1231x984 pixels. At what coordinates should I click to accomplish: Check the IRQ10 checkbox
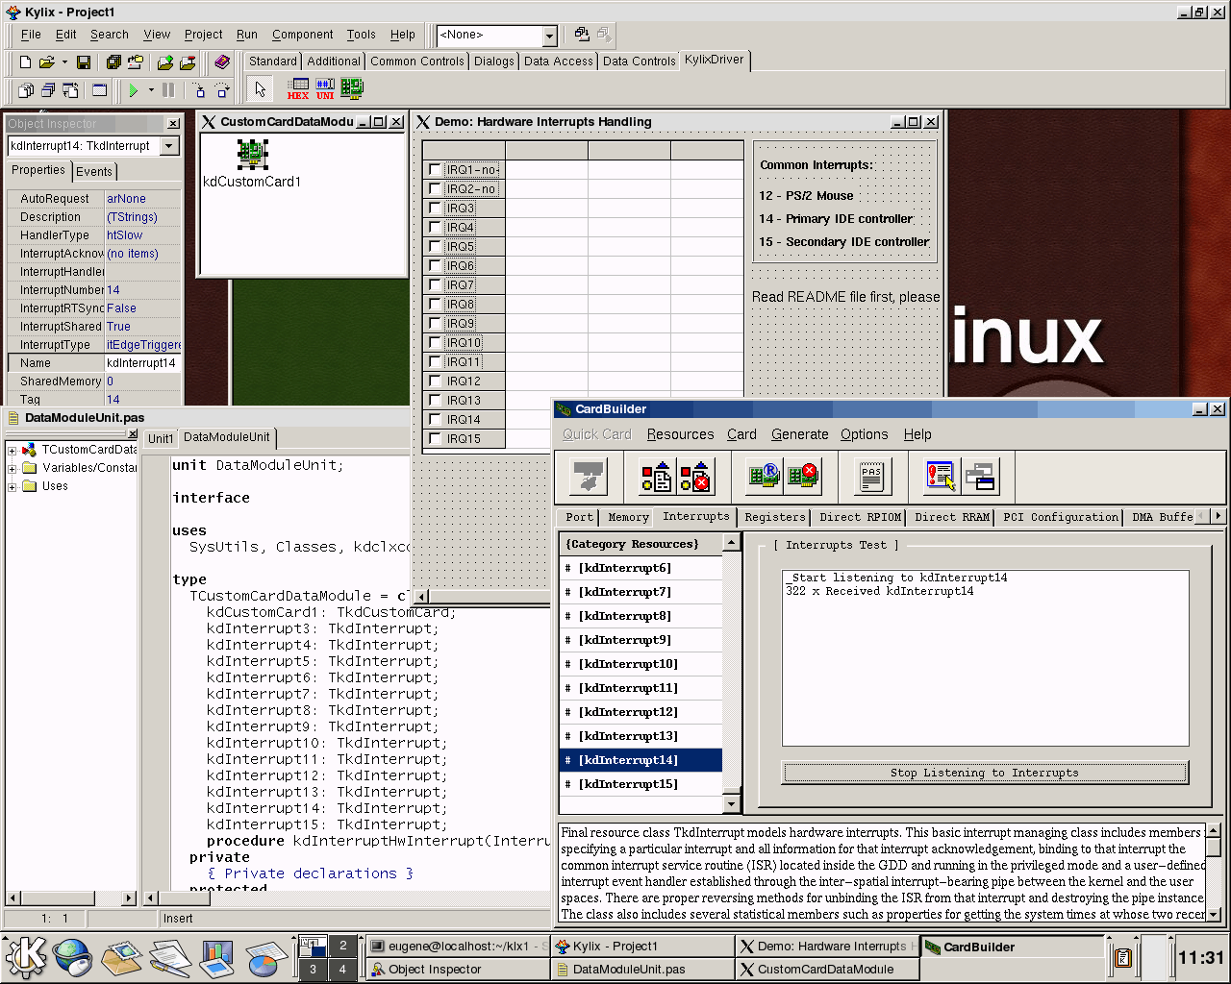point(435,342)
